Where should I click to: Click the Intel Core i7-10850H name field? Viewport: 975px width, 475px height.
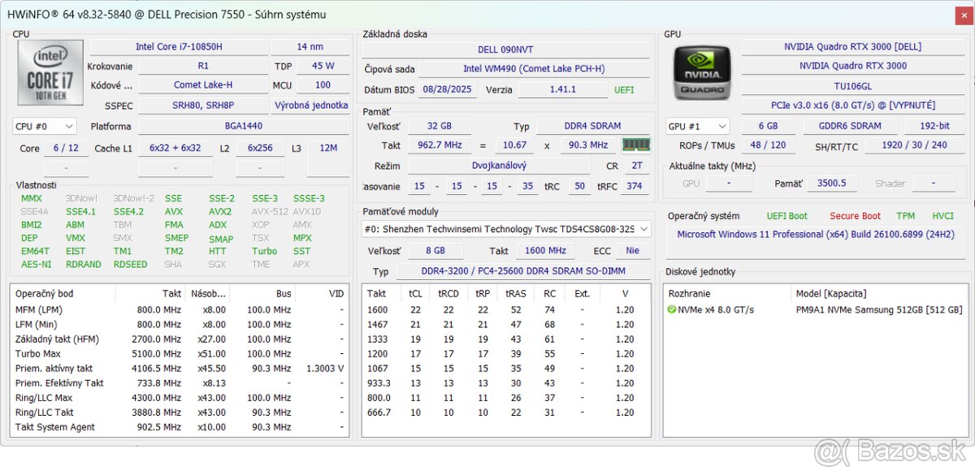179,46
